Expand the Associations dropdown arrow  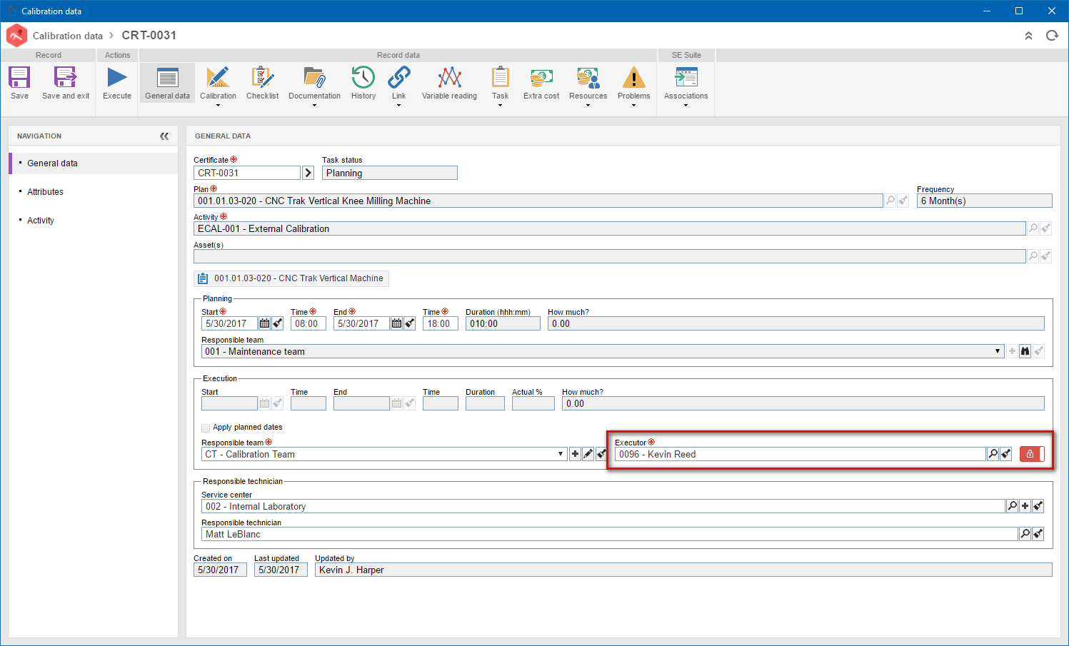click(686, 106)
